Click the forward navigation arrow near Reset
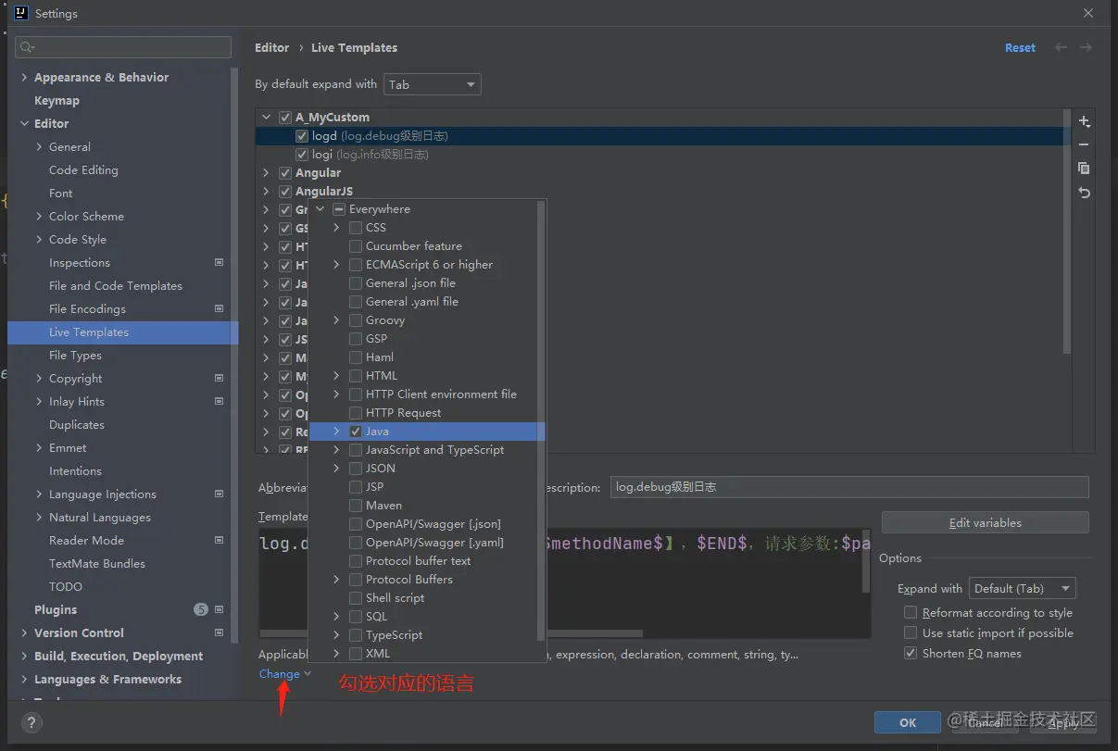This screenshot has width=1118, height=751. pos(1086,47)
